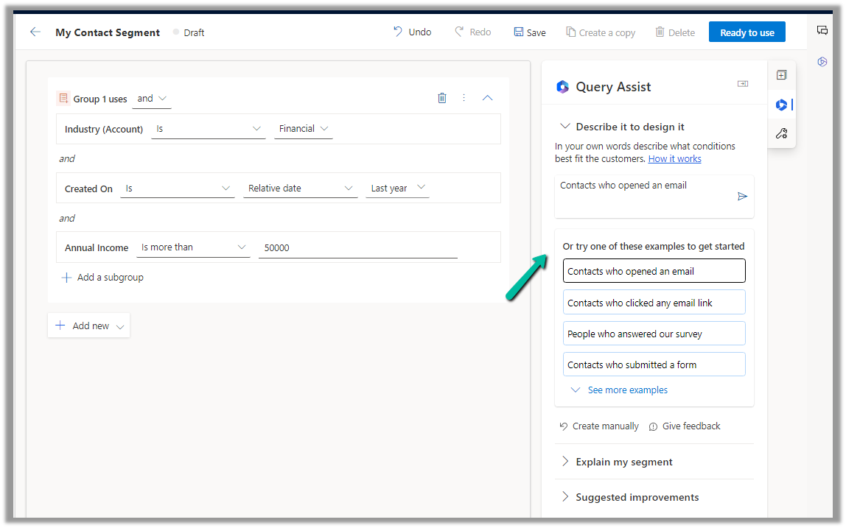Collapse Query Assist panel using top-right icon
Viewport: 846px width, 528px height.
[742, 85]
